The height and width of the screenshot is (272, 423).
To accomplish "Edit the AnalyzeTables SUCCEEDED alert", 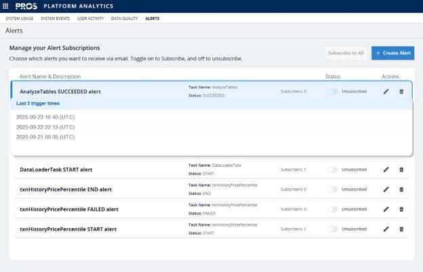I will (x=386, y=91).
